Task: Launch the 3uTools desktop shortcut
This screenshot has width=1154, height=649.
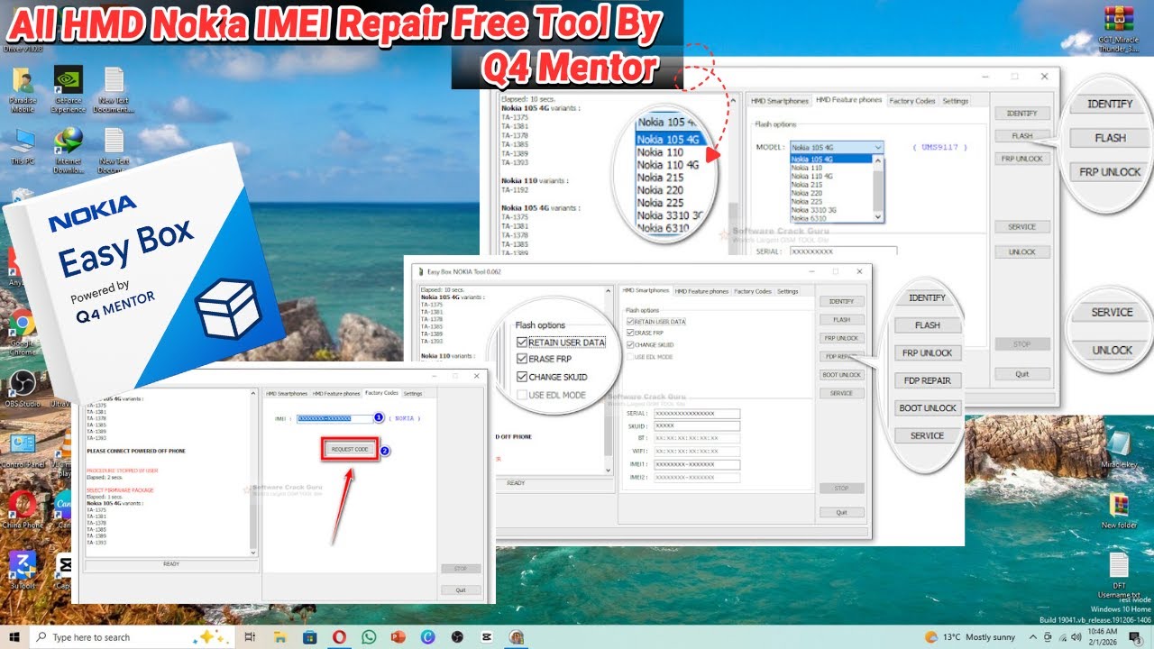Action: 23,570
